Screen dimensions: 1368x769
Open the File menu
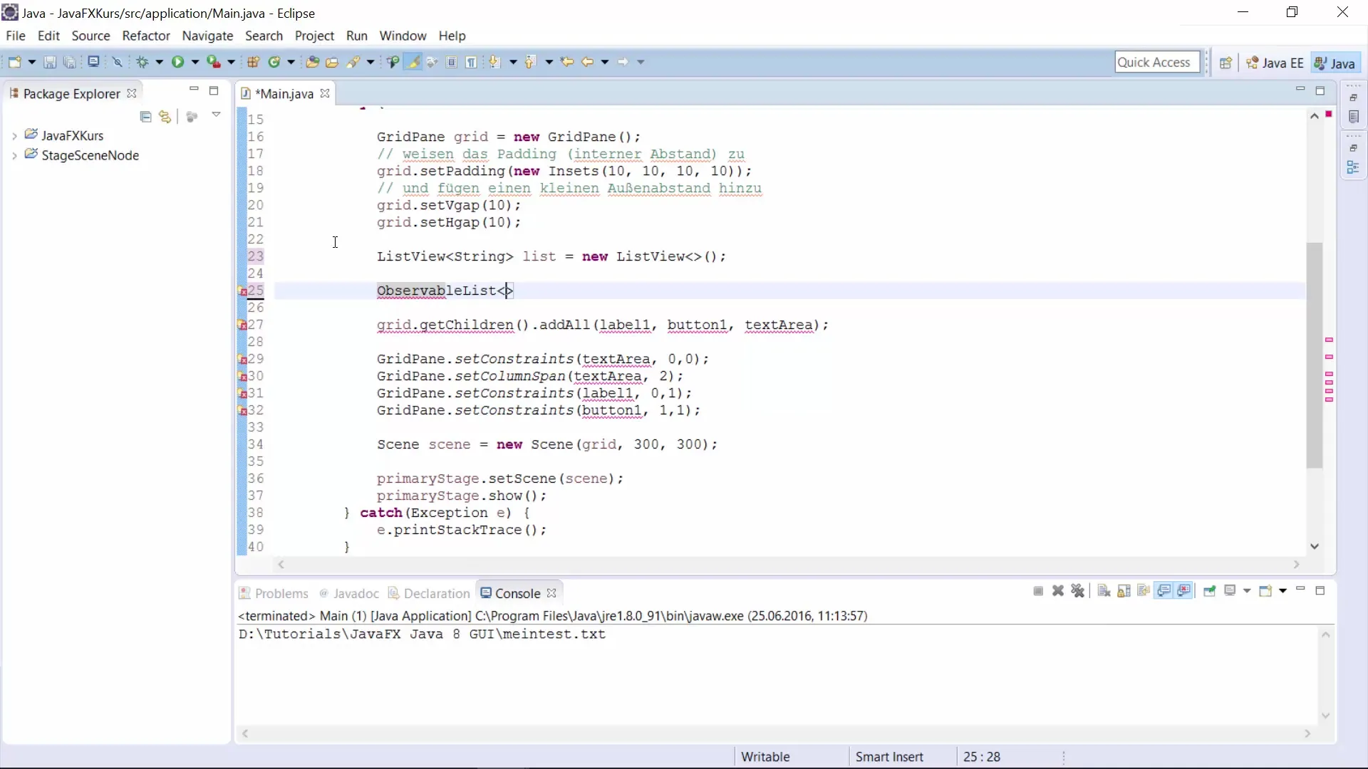[16, 36]
